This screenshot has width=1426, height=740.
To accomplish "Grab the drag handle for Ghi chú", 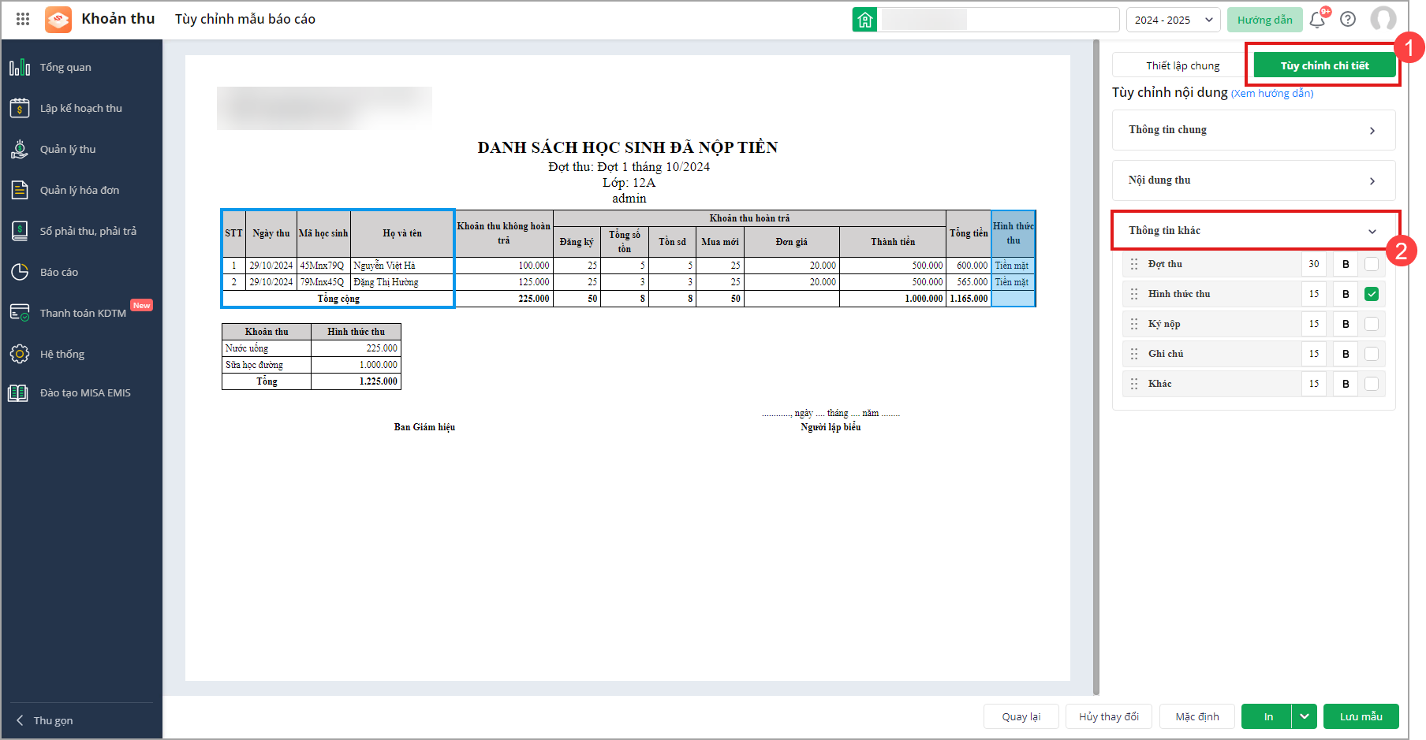I will 1134,354.
